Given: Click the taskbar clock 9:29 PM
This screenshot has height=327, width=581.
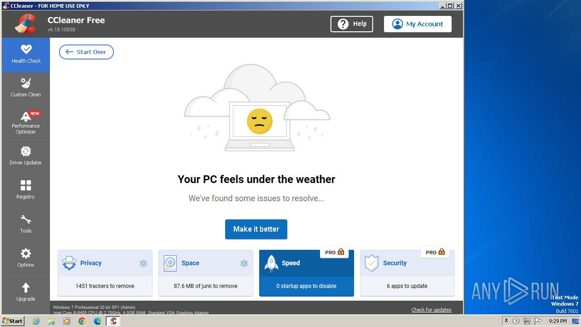Looking at the screenshot, I should point(557,321).
